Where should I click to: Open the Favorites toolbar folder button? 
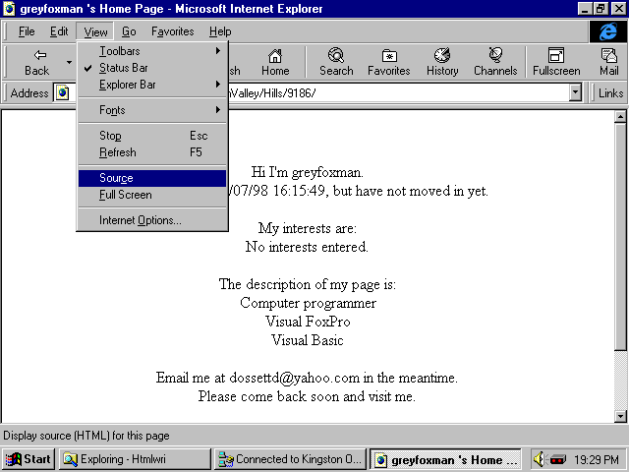(x=389, y=62)
